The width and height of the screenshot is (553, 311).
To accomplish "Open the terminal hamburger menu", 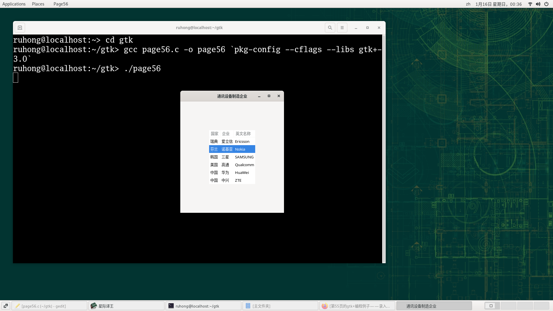I will 342,28.
